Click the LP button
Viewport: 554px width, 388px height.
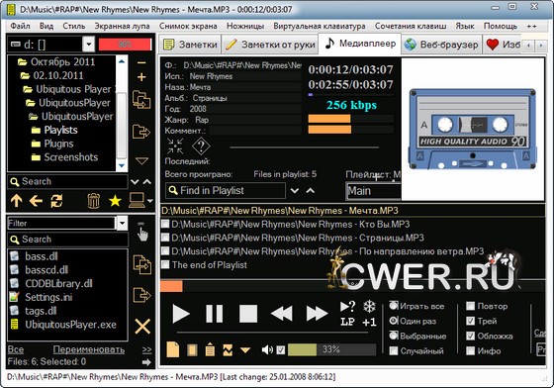pos(347,322)
